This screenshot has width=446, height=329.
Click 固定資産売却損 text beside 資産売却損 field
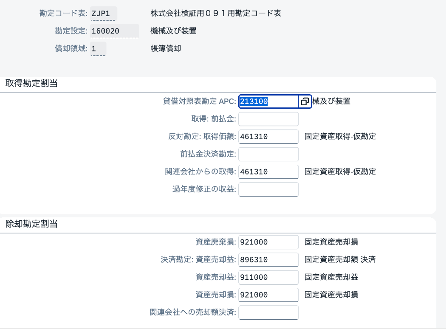click(331, 295)
